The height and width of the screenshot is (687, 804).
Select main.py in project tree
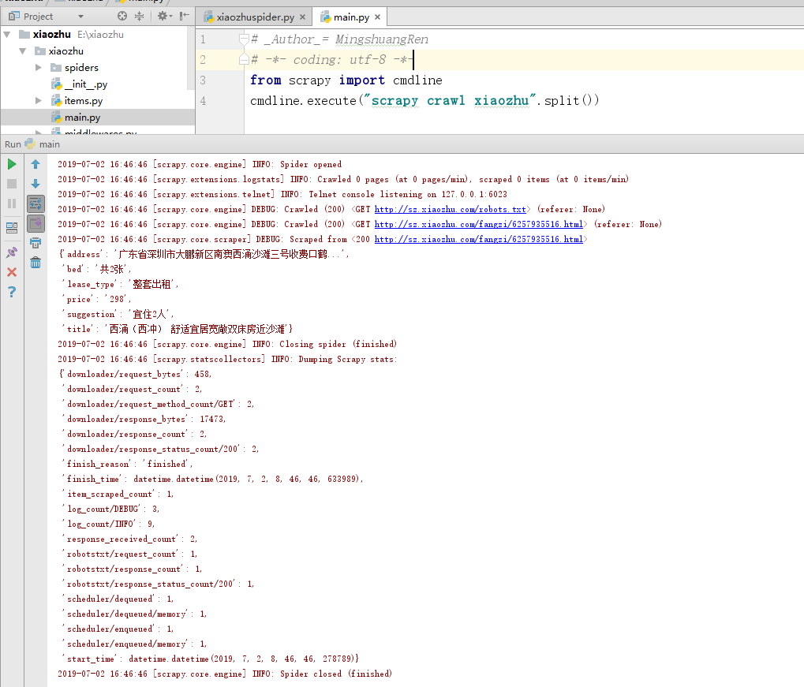[82, 118]
